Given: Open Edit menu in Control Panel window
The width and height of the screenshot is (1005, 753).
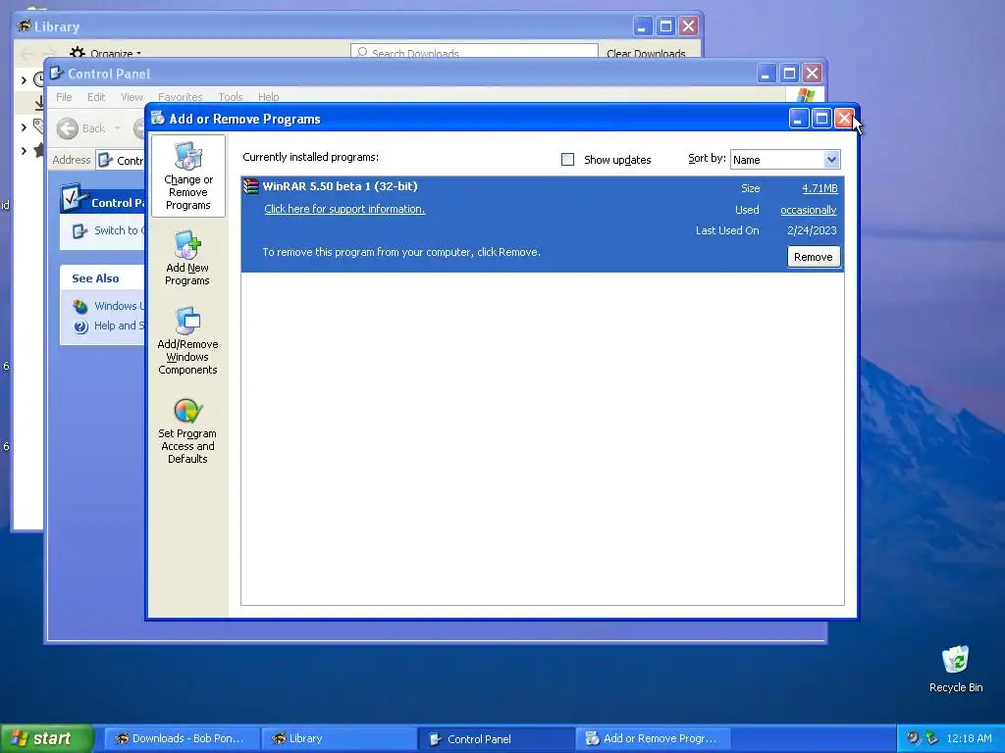Looking at the screenshot, I should 96,97.
